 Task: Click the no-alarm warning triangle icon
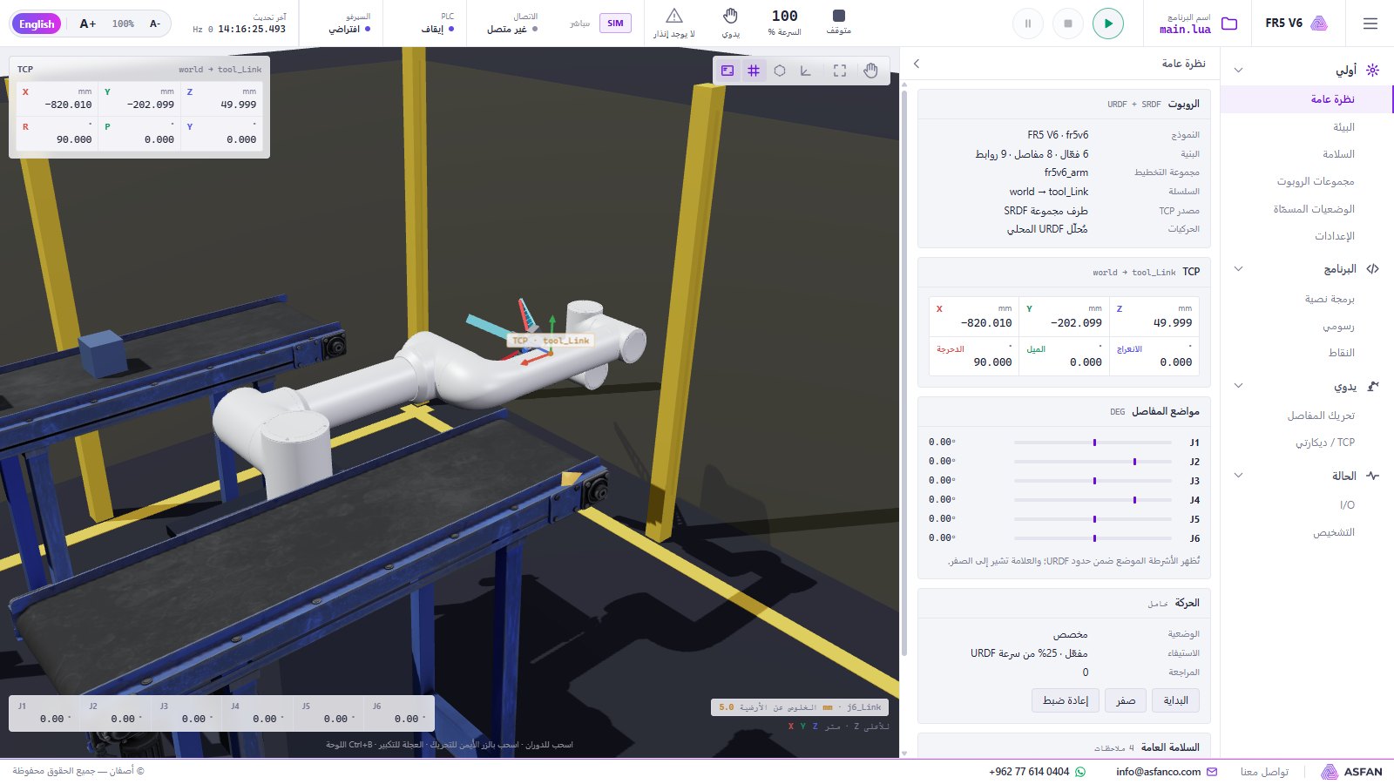pyautogui.click(x=674, y=16)
